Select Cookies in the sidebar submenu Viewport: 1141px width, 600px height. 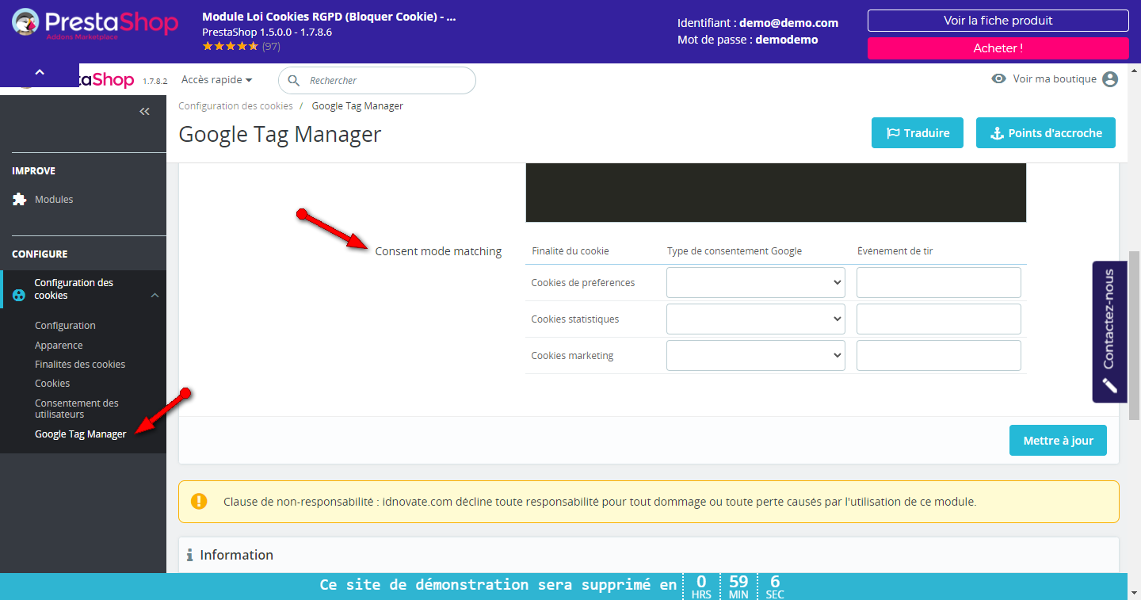[x=52, y=384]
